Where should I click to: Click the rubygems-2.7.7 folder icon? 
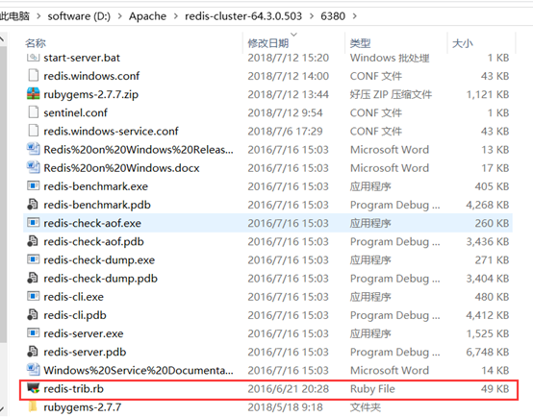[33, 406]
